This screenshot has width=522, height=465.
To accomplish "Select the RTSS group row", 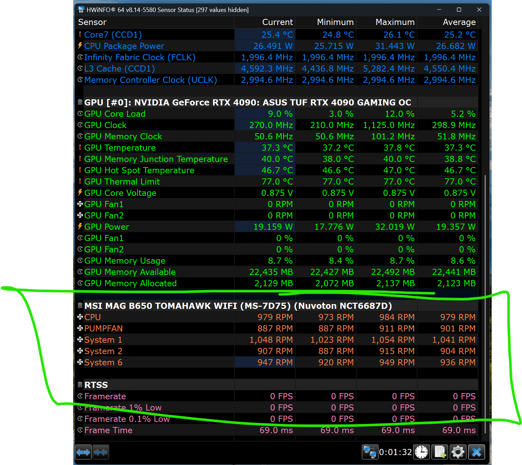I will (x=277, y=385).
